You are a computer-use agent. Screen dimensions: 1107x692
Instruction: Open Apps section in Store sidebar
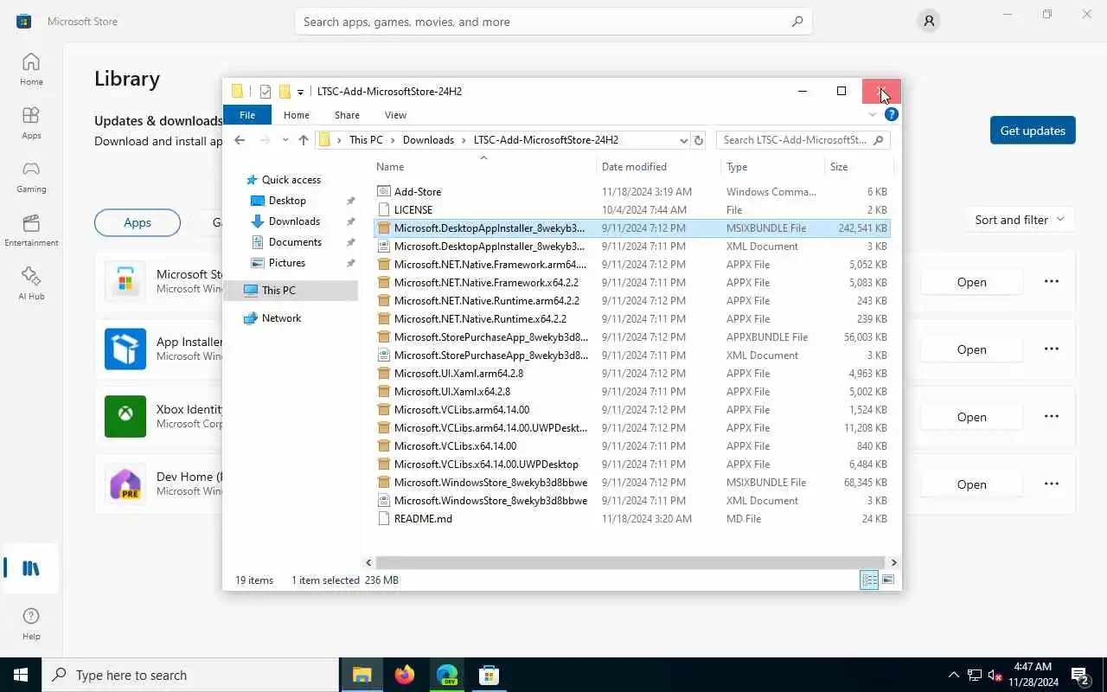coord(31,123)
